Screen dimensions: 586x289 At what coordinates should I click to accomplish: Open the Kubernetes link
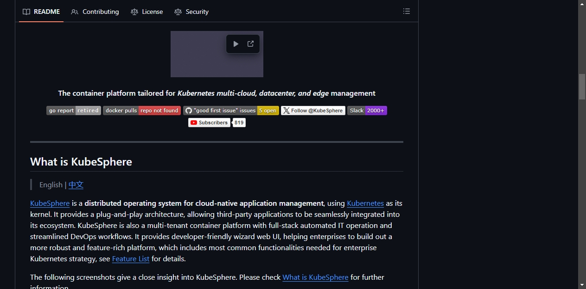(365, 203)
